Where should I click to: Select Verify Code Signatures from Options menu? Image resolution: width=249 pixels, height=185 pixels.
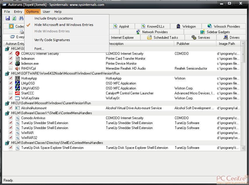click(52, 40)
